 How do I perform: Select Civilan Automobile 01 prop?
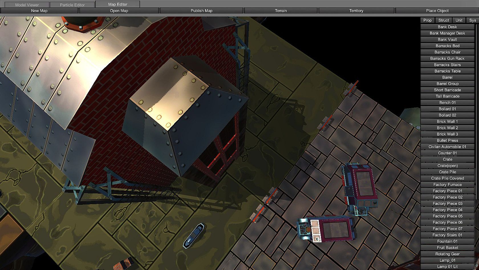coord(447,147)
